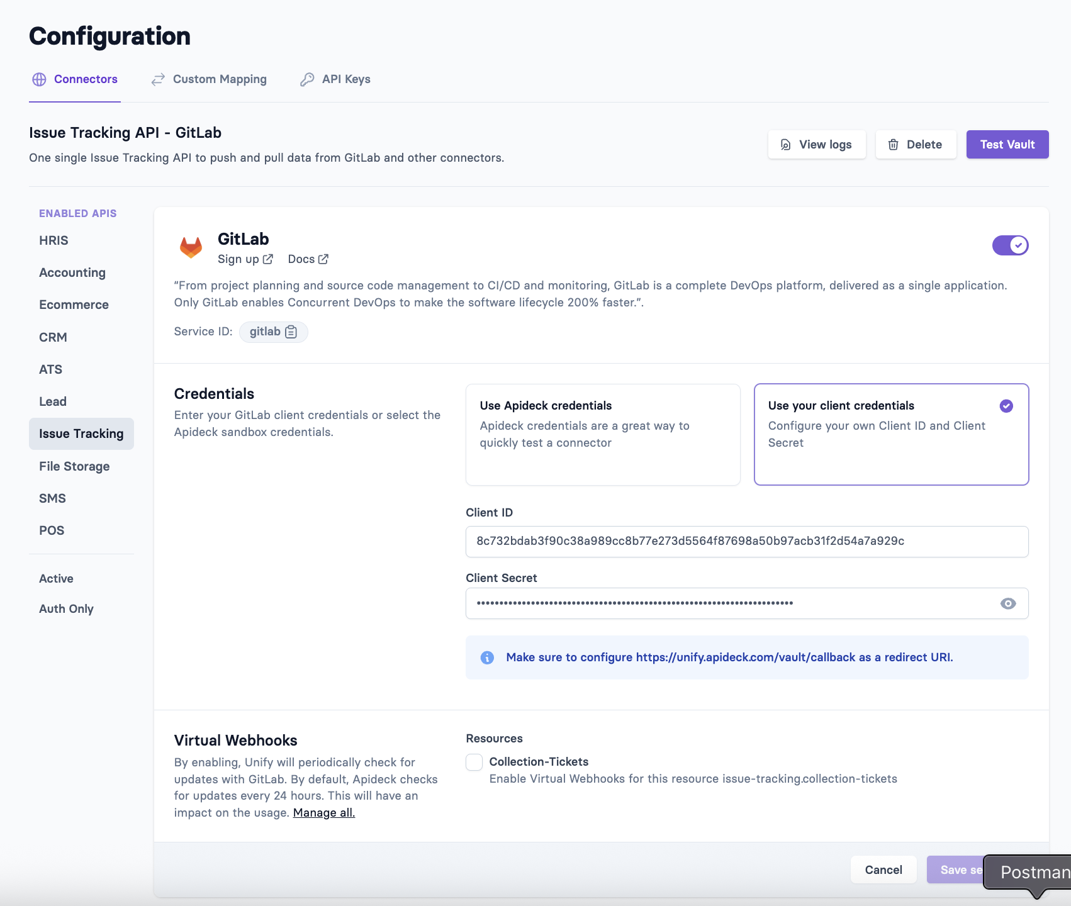Click the View logs button
The height and width of the screenshot is (906, 1071).
tap(816, 144)
